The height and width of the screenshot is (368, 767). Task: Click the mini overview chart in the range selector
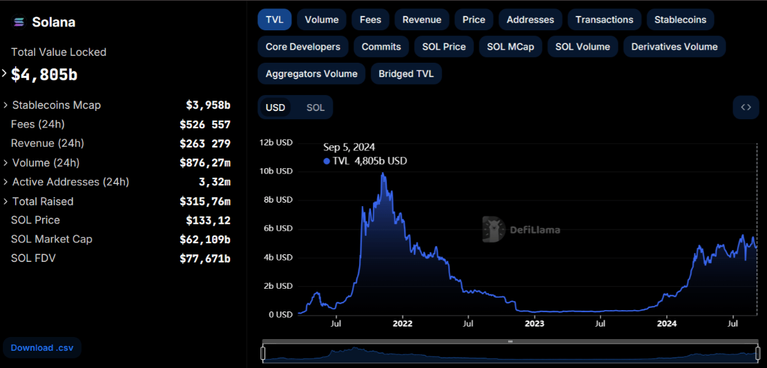pyautogui.click(x=510, y=353)
